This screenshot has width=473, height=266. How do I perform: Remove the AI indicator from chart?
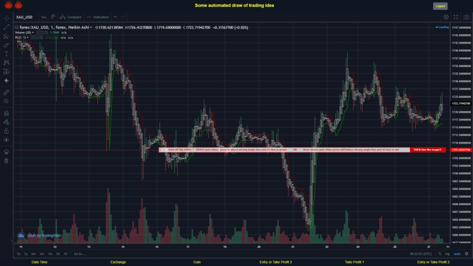coord(41,38)
